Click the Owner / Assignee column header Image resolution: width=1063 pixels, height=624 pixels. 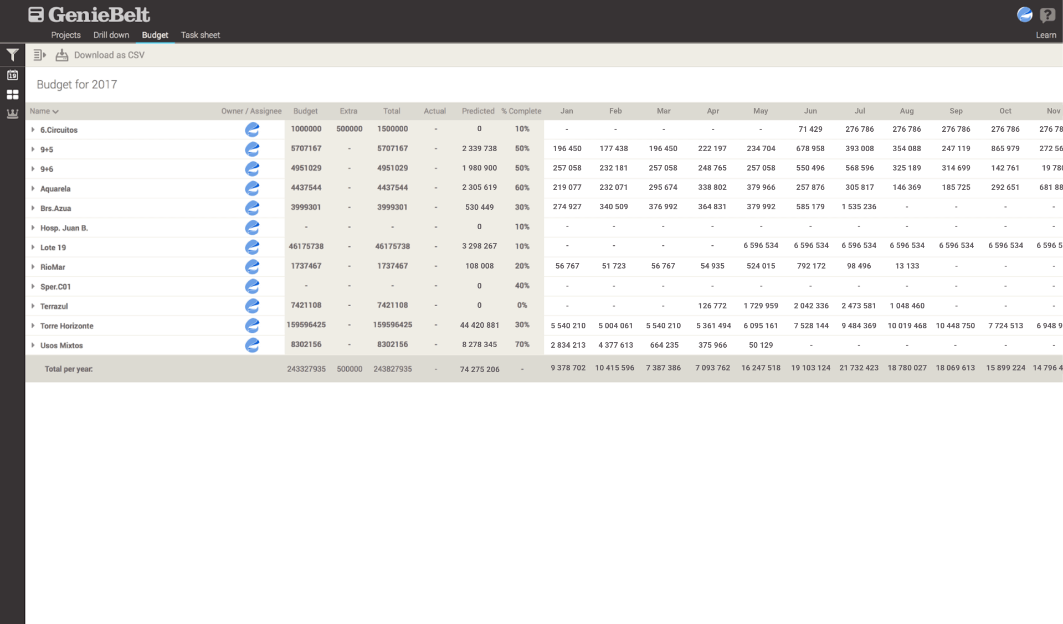(x=251, y=111)
